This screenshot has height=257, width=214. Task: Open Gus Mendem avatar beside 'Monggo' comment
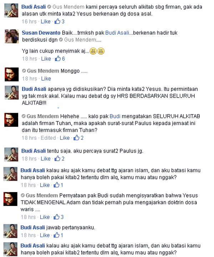pyautogui.click(x=11, y=74)
